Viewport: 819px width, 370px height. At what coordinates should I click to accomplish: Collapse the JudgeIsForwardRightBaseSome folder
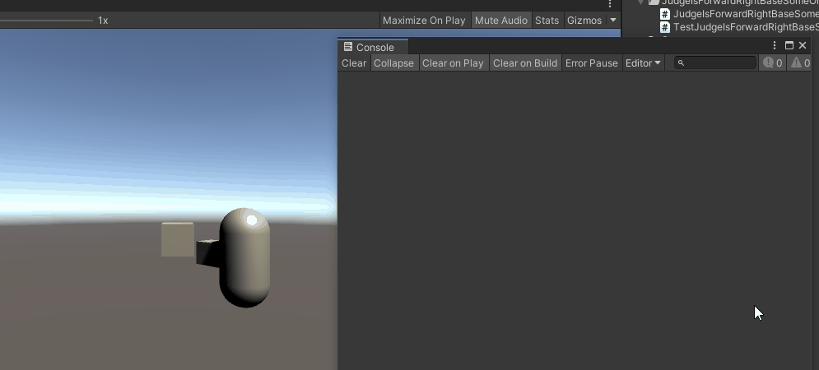click(x=641, y=2)
